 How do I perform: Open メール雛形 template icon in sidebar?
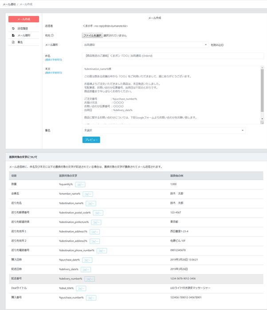[13, 35]
